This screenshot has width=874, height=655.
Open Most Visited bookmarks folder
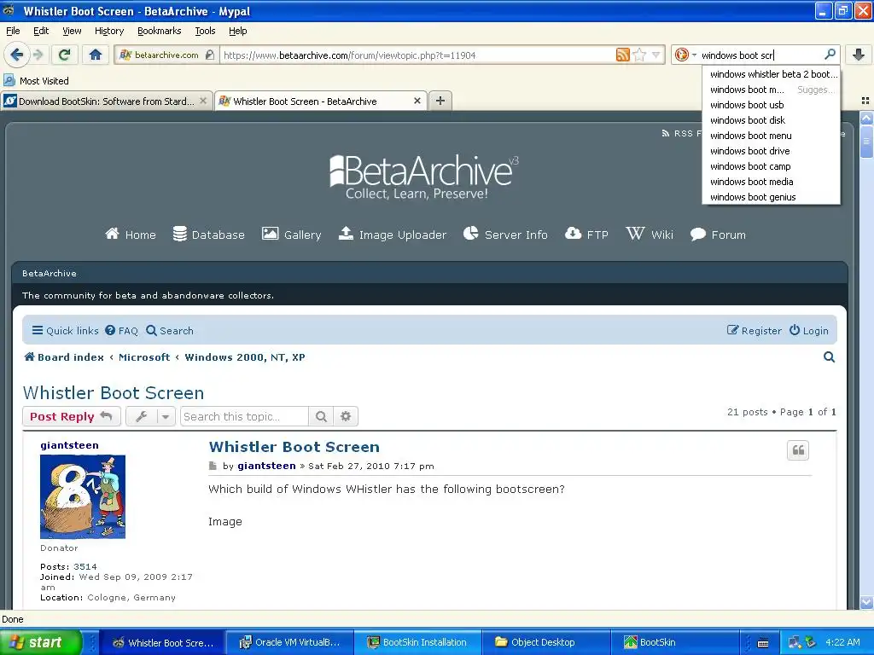click(36, 81)
